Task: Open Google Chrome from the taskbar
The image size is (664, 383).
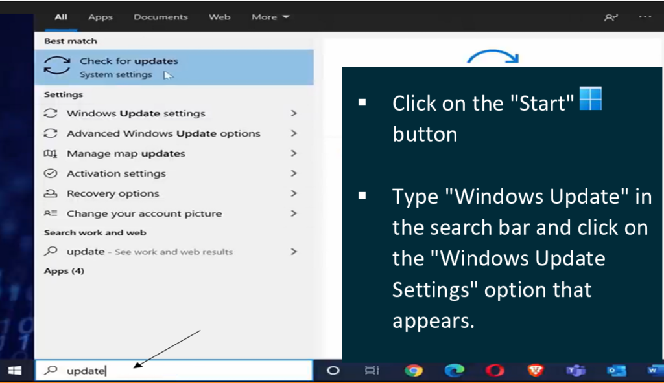Action: point(414,370)
